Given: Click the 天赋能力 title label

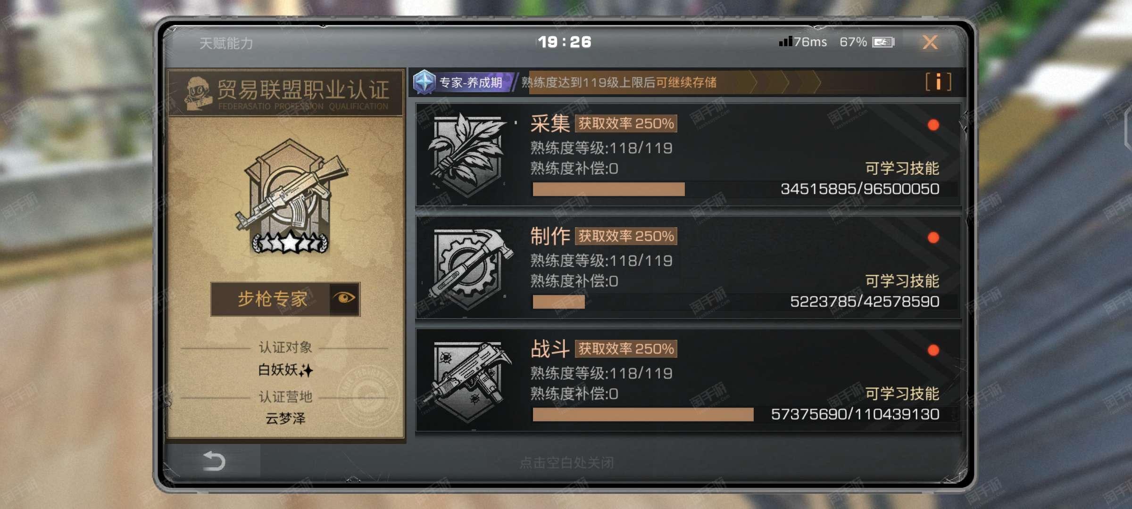Looking at the screenshot, I should coord(226,43).
